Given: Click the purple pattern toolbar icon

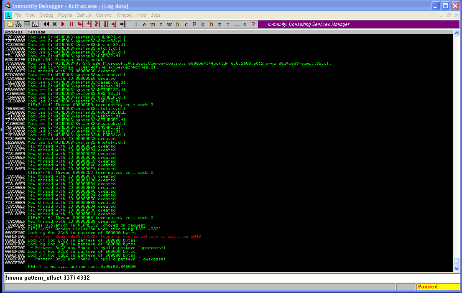Looking at the screenshot, I should pos(36,24).
